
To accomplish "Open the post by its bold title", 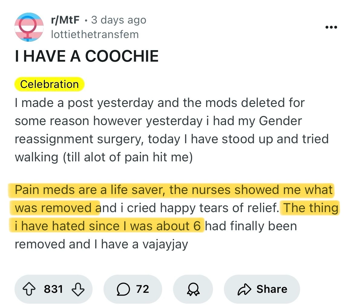I will coord(87,56).
